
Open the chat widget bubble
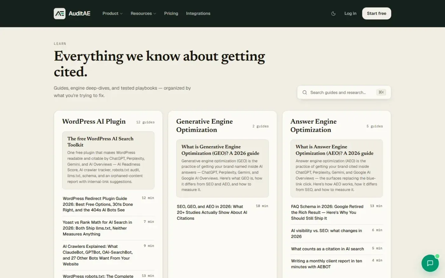point(430,263)
